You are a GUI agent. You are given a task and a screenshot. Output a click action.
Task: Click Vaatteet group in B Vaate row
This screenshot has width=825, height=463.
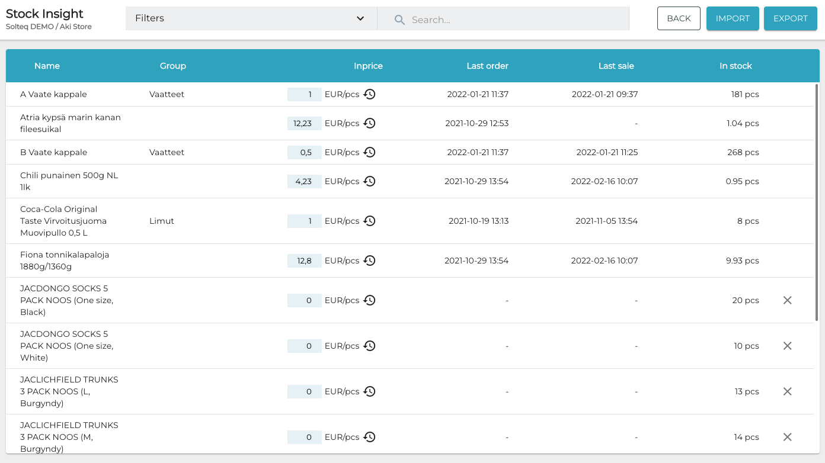pos(167,152)
